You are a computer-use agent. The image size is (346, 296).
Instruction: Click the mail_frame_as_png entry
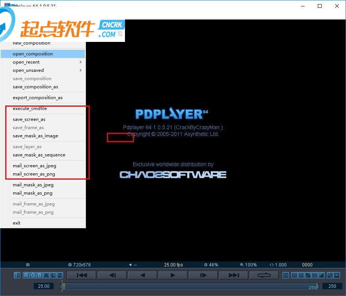click(x=43, y=213)
